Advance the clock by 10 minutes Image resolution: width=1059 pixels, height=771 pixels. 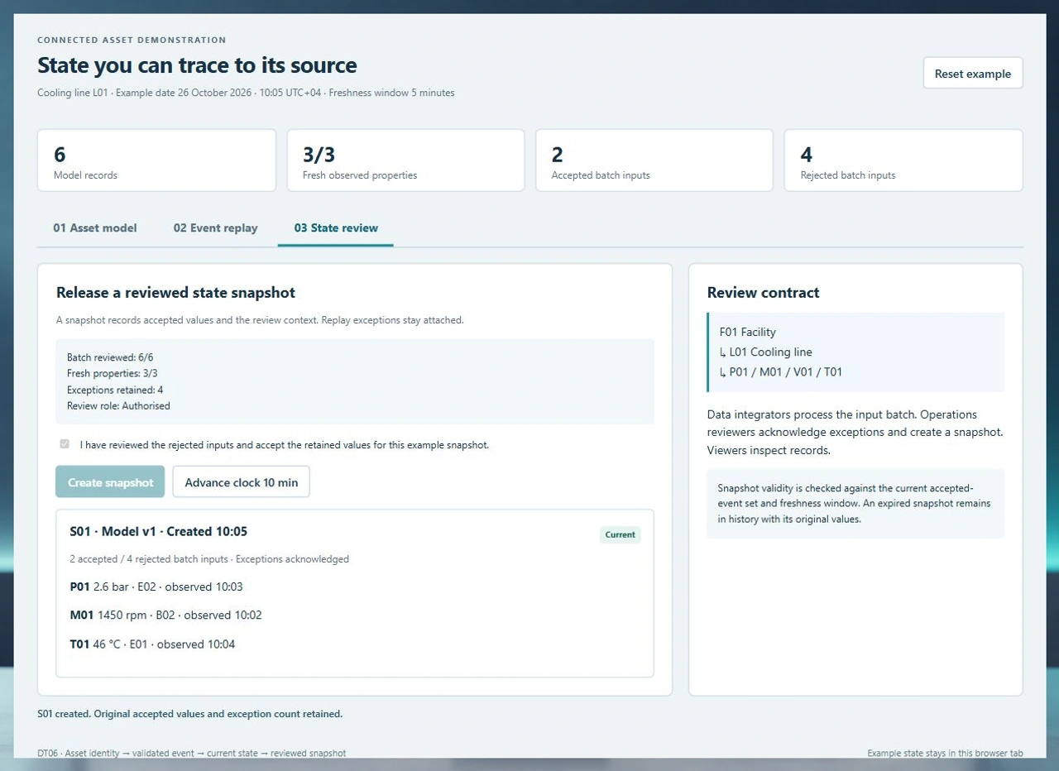[x=241, y=482]
